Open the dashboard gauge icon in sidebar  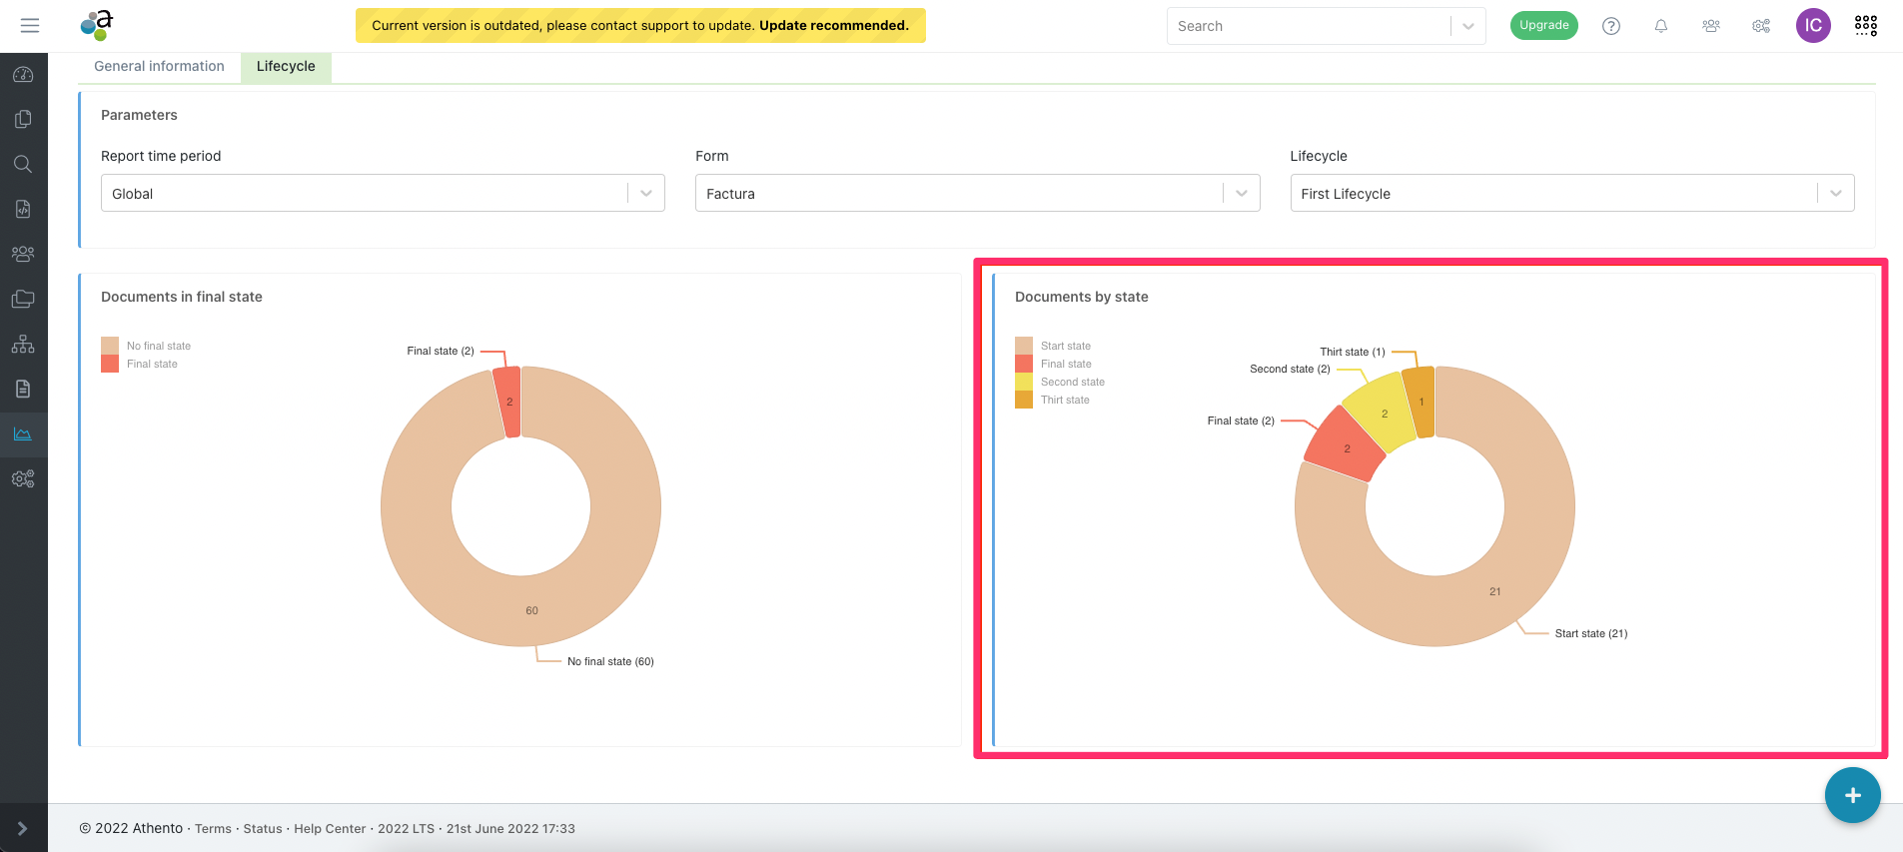(23, 75)
